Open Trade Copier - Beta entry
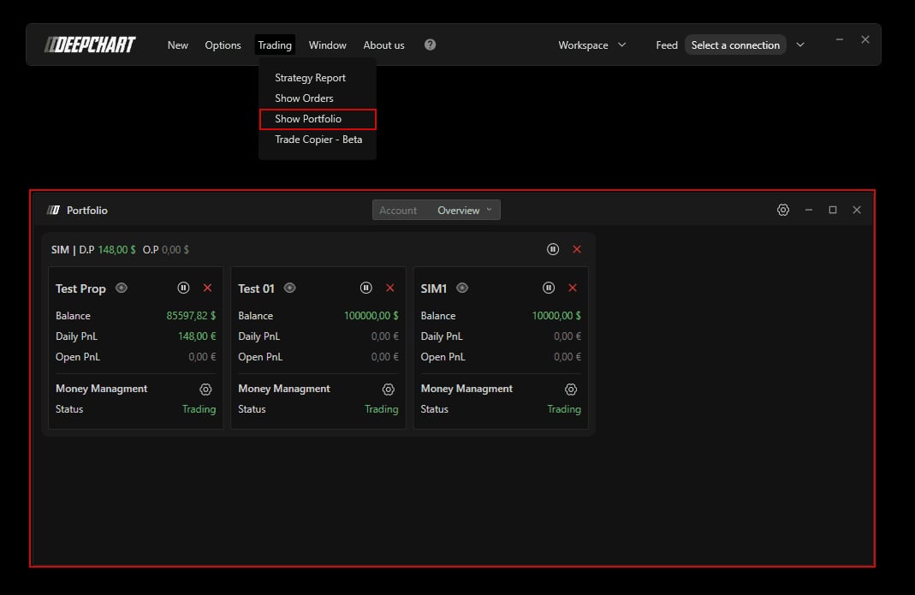 pyautogui.click(x=318, y=140)
